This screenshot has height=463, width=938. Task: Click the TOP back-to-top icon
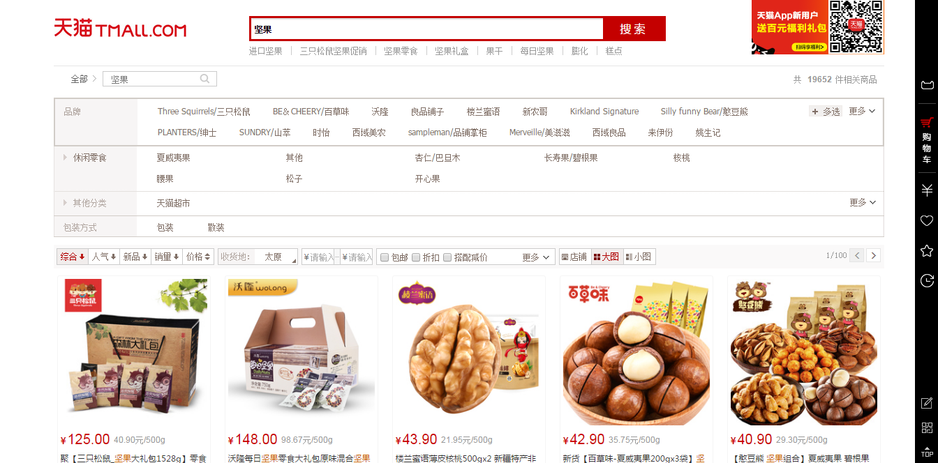(927, 451)
